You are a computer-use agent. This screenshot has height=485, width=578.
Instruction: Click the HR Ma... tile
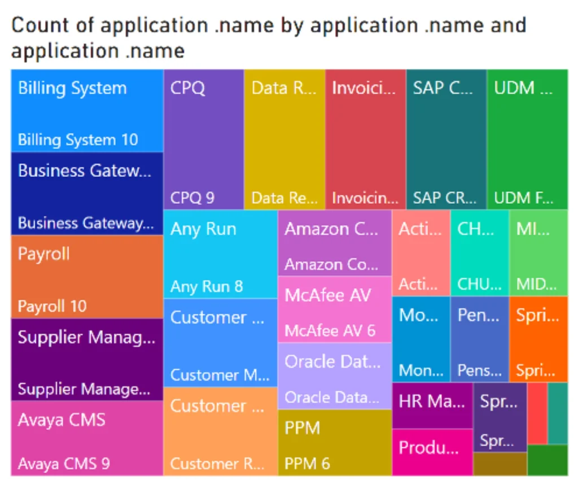coord(432,406)
